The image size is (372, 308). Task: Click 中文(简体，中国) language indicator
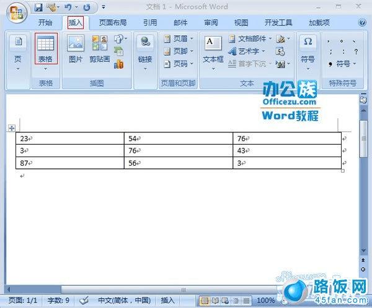(125, 301)
